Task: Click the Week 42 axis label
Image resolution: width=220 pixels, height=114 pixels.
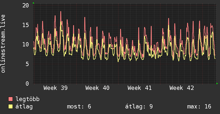Action: click(x=182, y=88)
